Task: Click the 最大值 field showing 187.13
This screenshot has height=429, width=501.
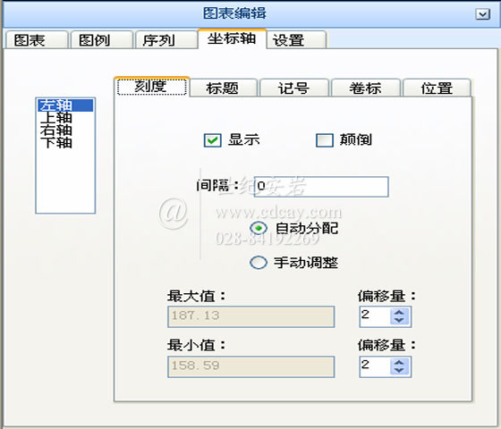Action: (x=251, y=316)
